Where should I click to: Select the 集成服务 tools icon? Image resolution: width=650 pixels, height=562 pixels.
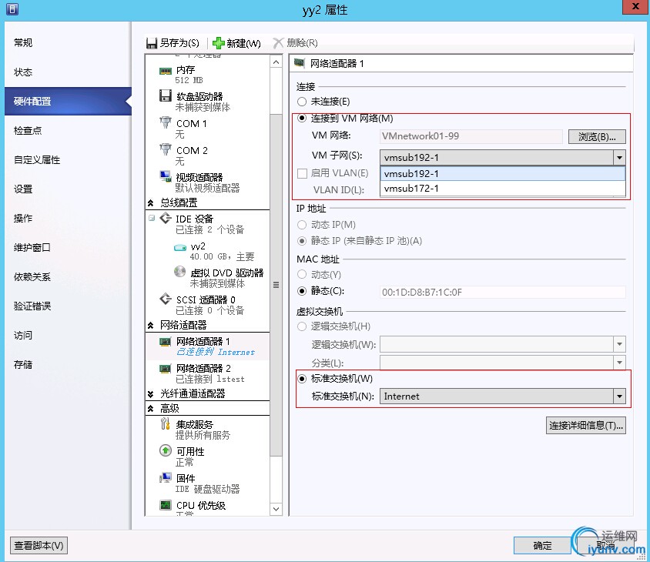pos(165,423)
